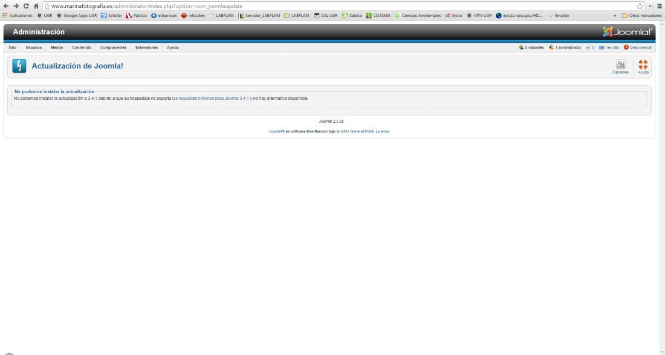
Task: Click the 1 administrador status entry
Action: coord(565,48)
